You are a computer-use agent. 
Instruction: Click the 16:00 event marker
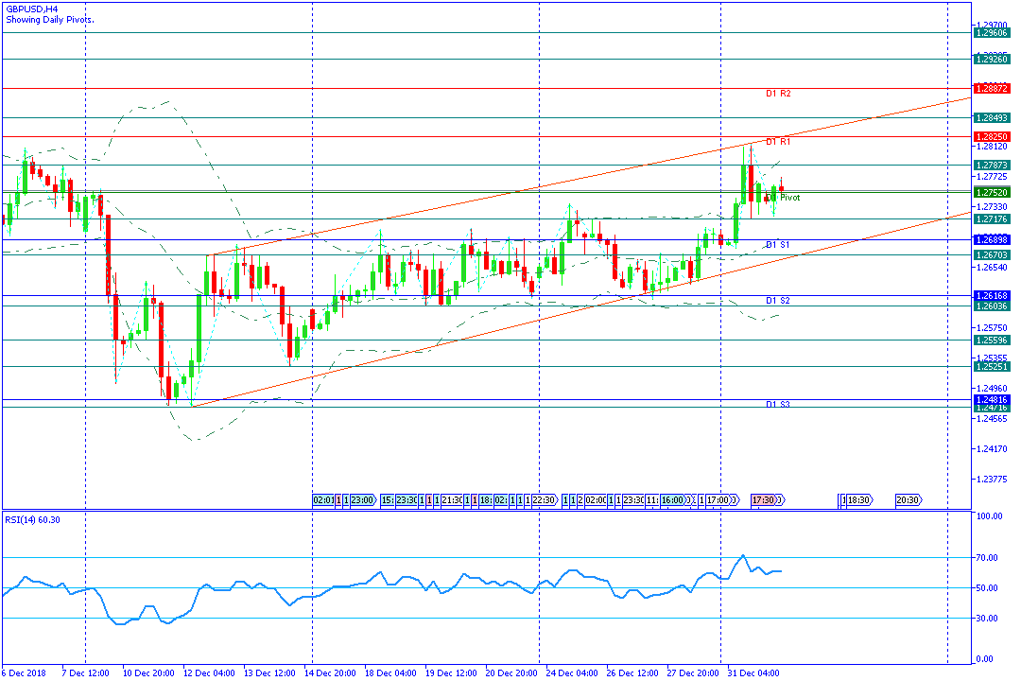675,500
